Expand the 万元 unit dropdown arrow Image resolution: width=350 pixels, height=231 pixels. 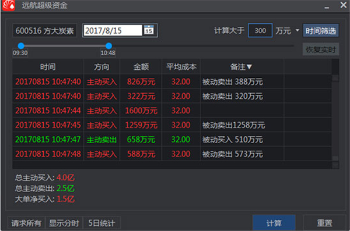(x=297, y=30)
